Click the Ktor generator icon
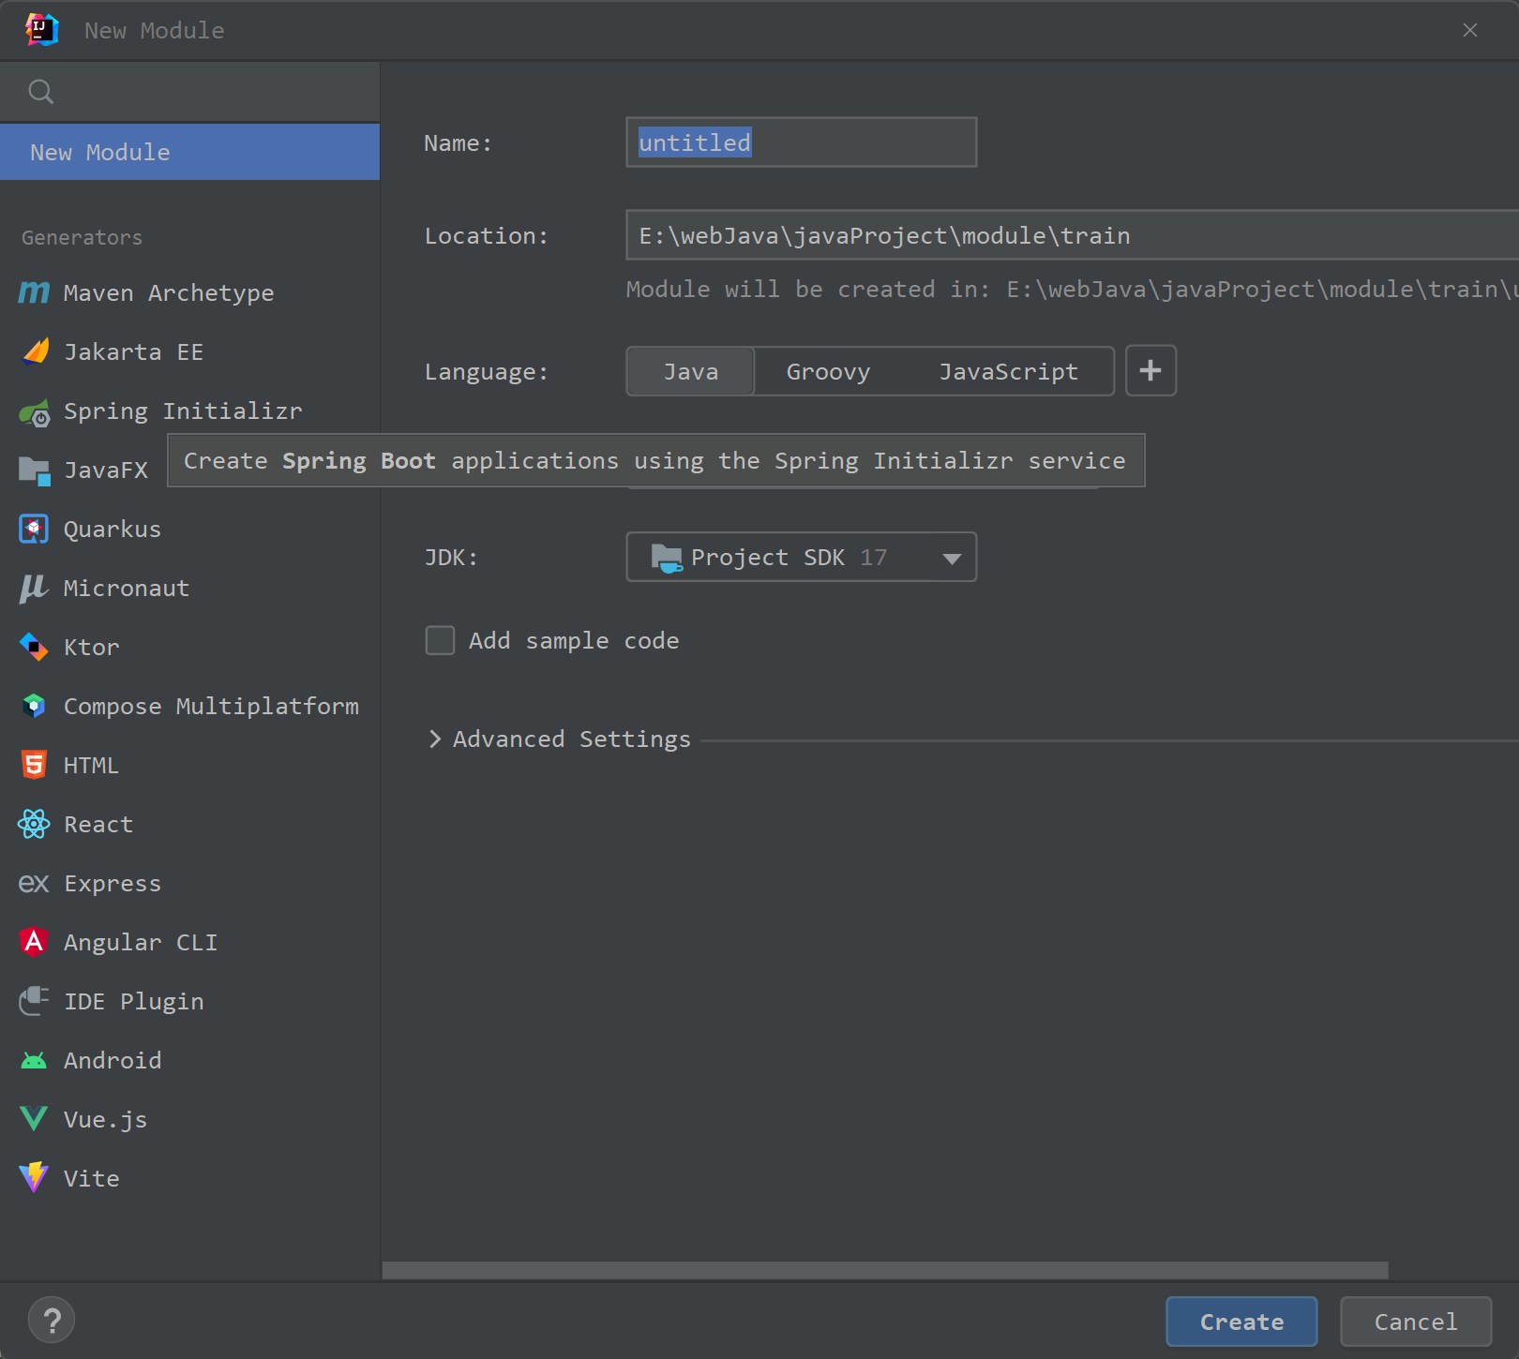The height and width of the screenshot is (1359, 1519). click(34, 647)
